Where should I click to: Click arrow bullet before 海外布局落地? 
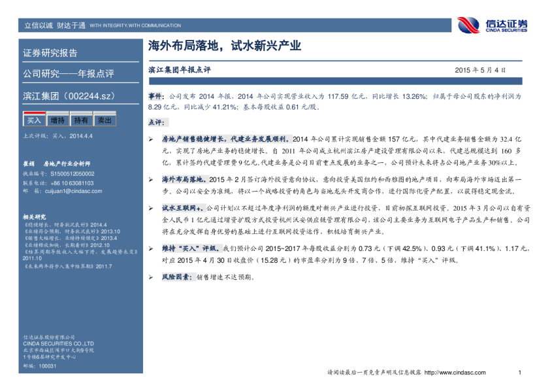click(x=151, y=178)
